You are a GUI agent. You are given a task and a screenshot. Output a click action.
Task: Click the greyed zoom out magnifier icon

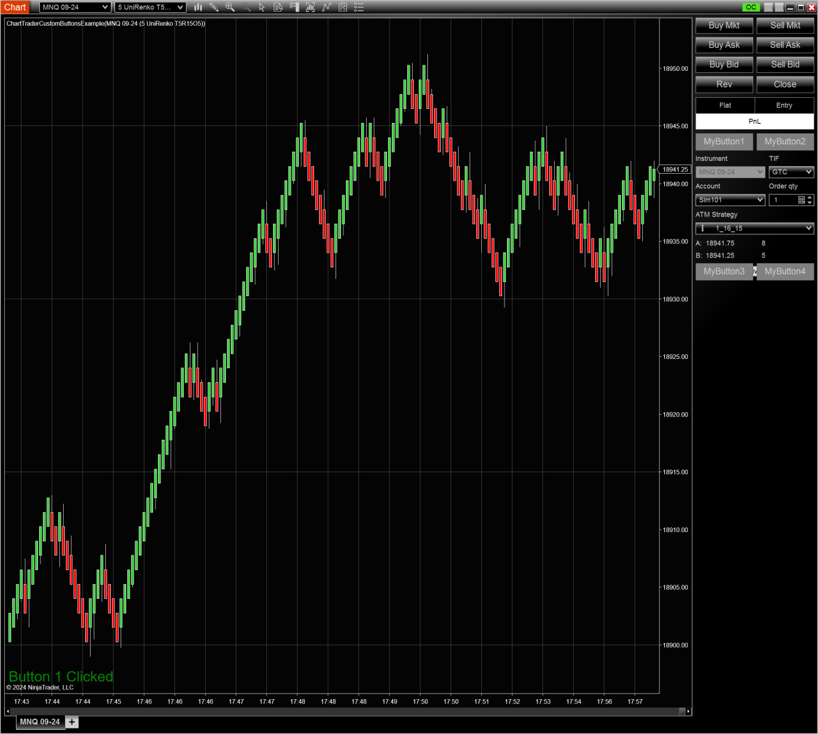click(x=246, y=7)
